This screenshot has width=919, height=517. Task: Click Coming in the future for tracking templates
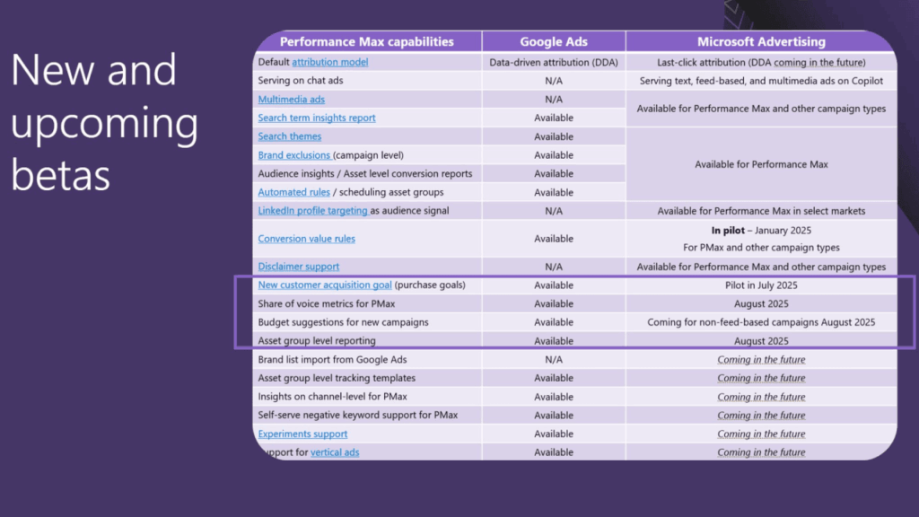point(761,378)
